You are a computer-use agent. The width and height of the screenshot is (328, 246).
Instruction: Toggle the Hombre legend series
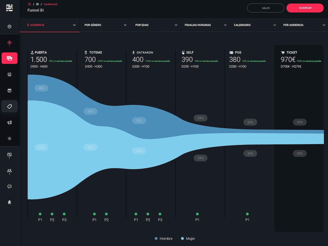pos(163,239)
